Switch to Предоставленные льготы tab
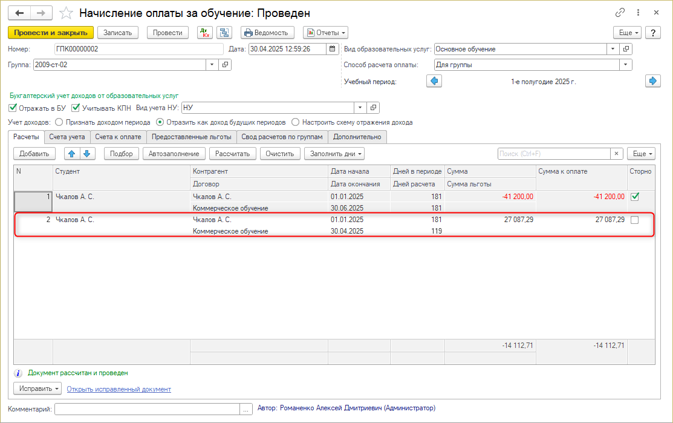The width and height of the screenshot is (673, 423). 192,137
